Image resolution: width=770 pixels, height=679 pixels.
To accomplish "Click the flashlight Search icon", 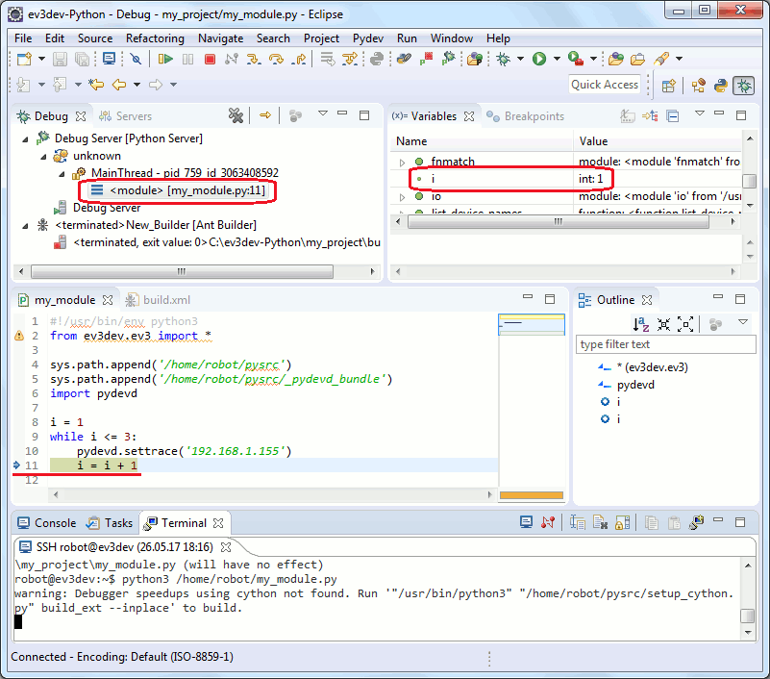I will click(661, 59).
